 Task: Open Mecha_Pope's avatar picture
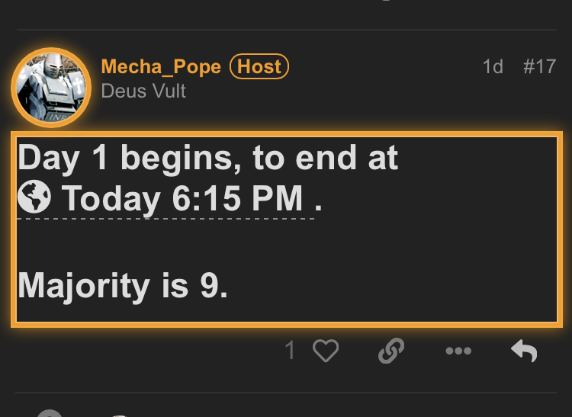tap(51, 88)
